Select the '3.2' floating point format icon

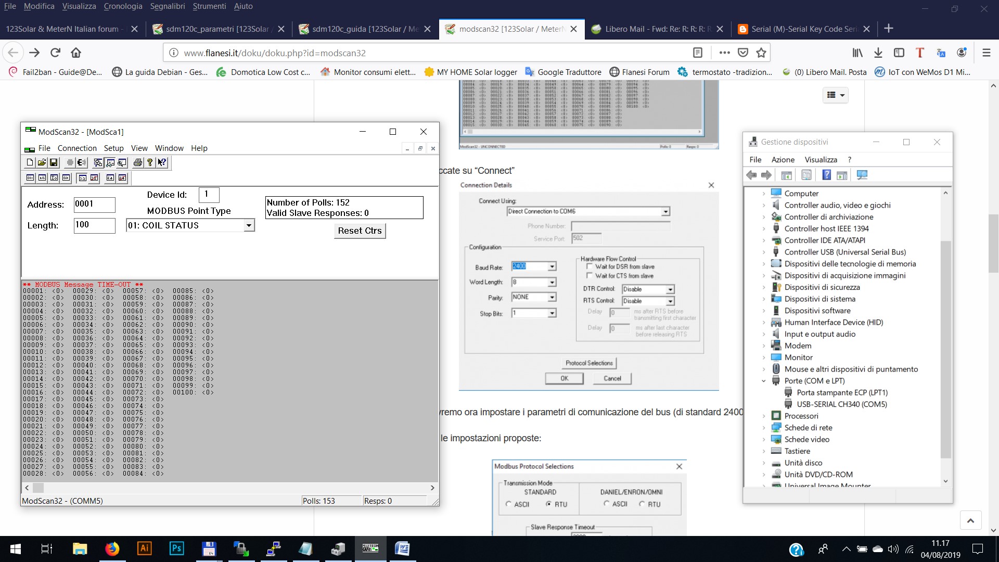point(82,178)
